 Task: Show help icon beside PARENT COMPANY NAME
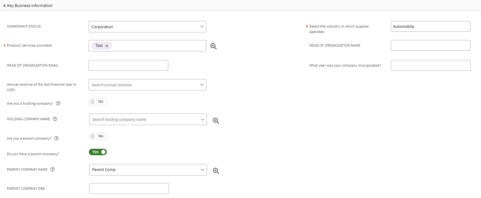click(53, 169)
